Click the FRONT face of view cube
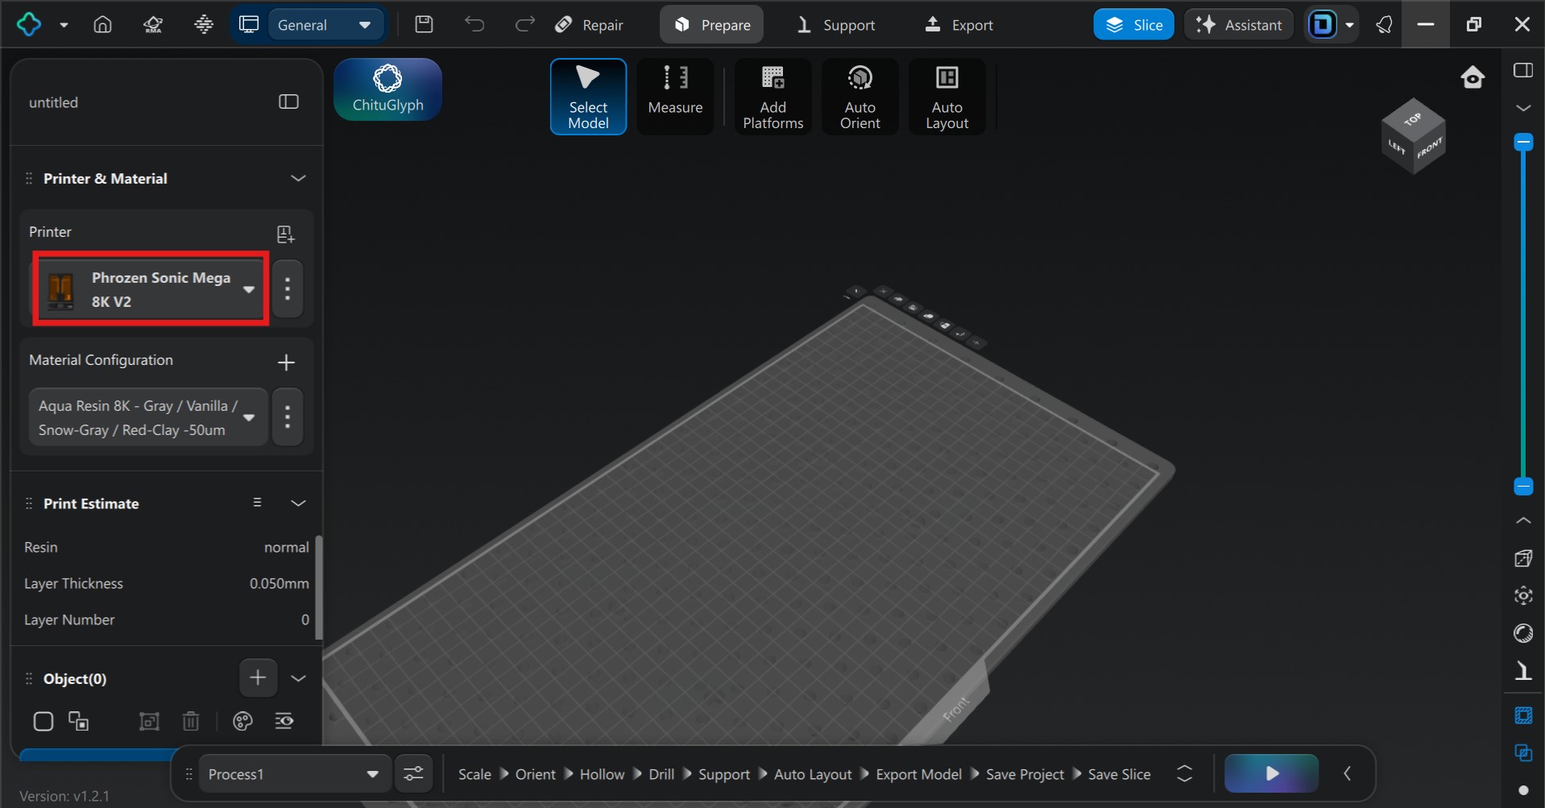 pos(1429,150)
